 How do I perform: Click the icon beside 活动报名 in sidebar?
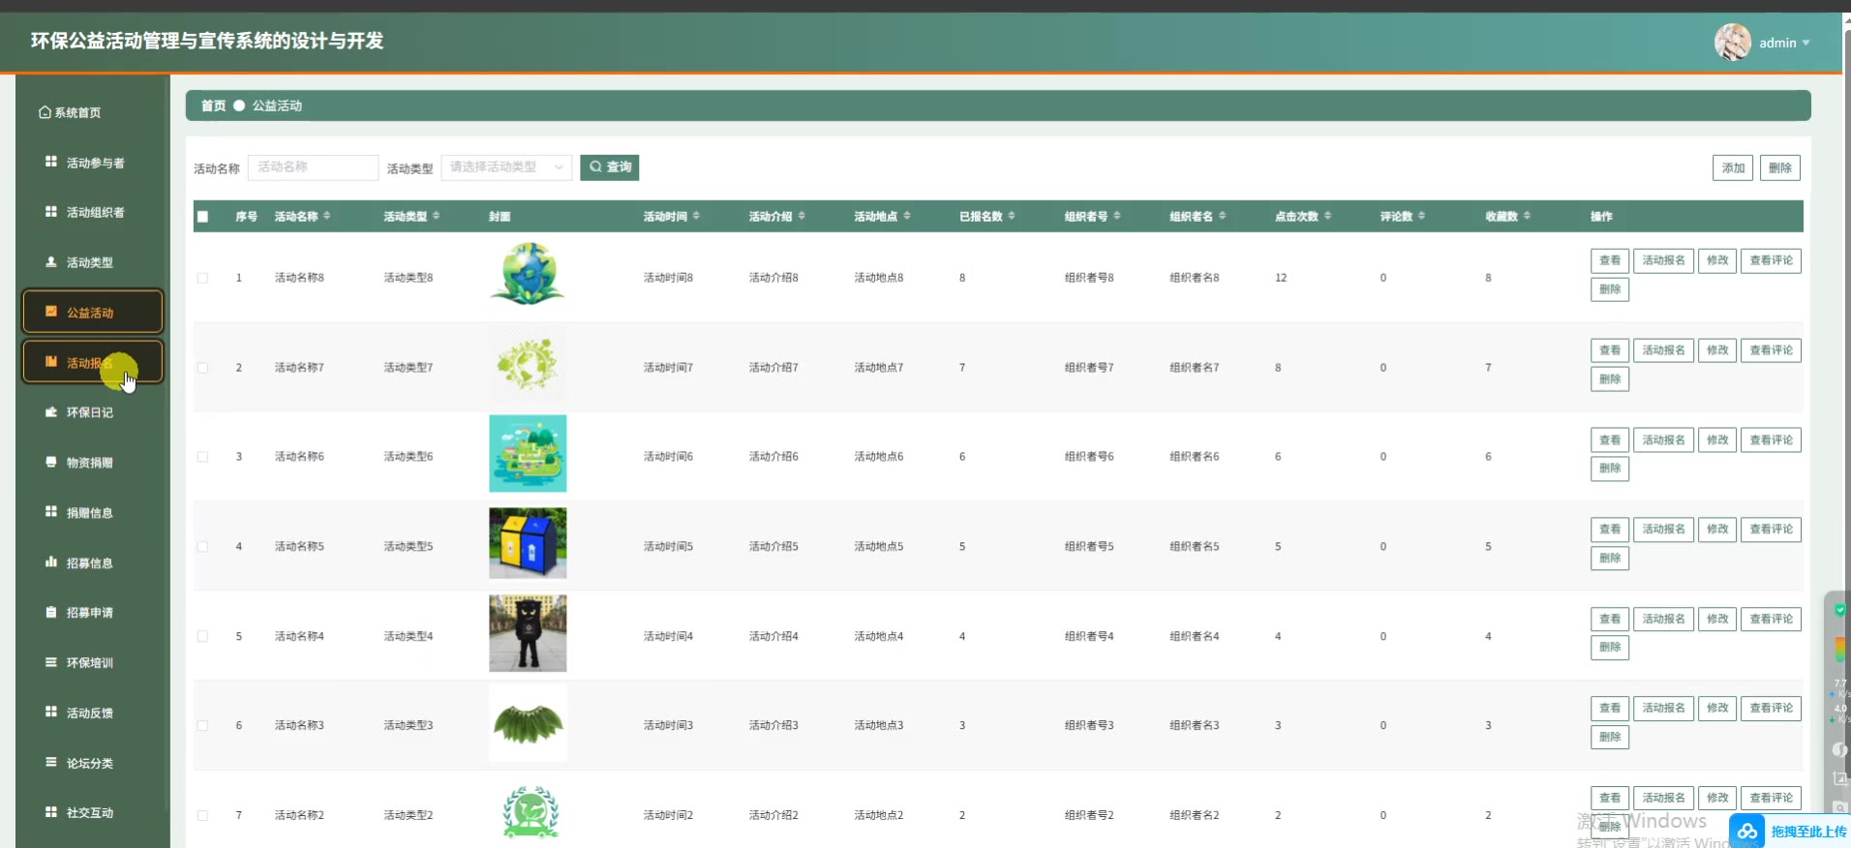51,362
